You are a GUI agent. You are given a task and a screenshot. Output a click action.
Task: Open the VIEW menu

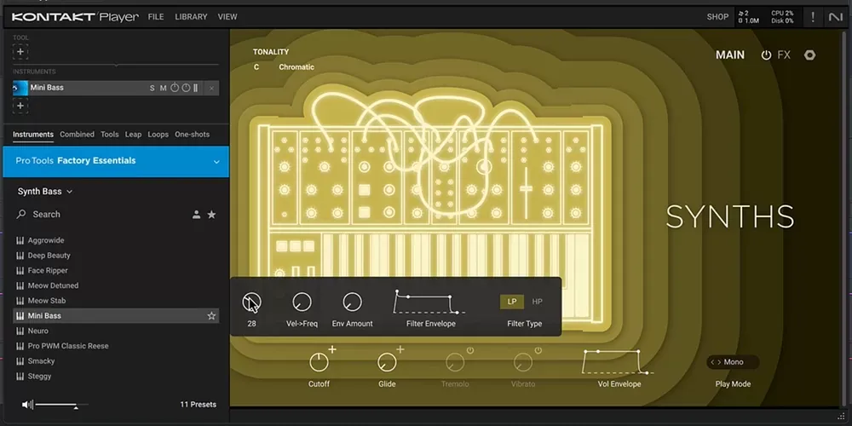tap(227, 17)
